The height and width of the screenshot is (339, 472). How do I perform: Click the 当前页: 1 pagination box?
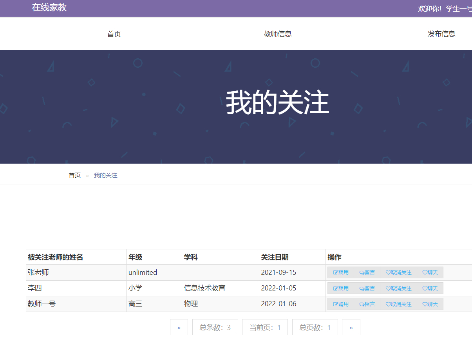265,327
